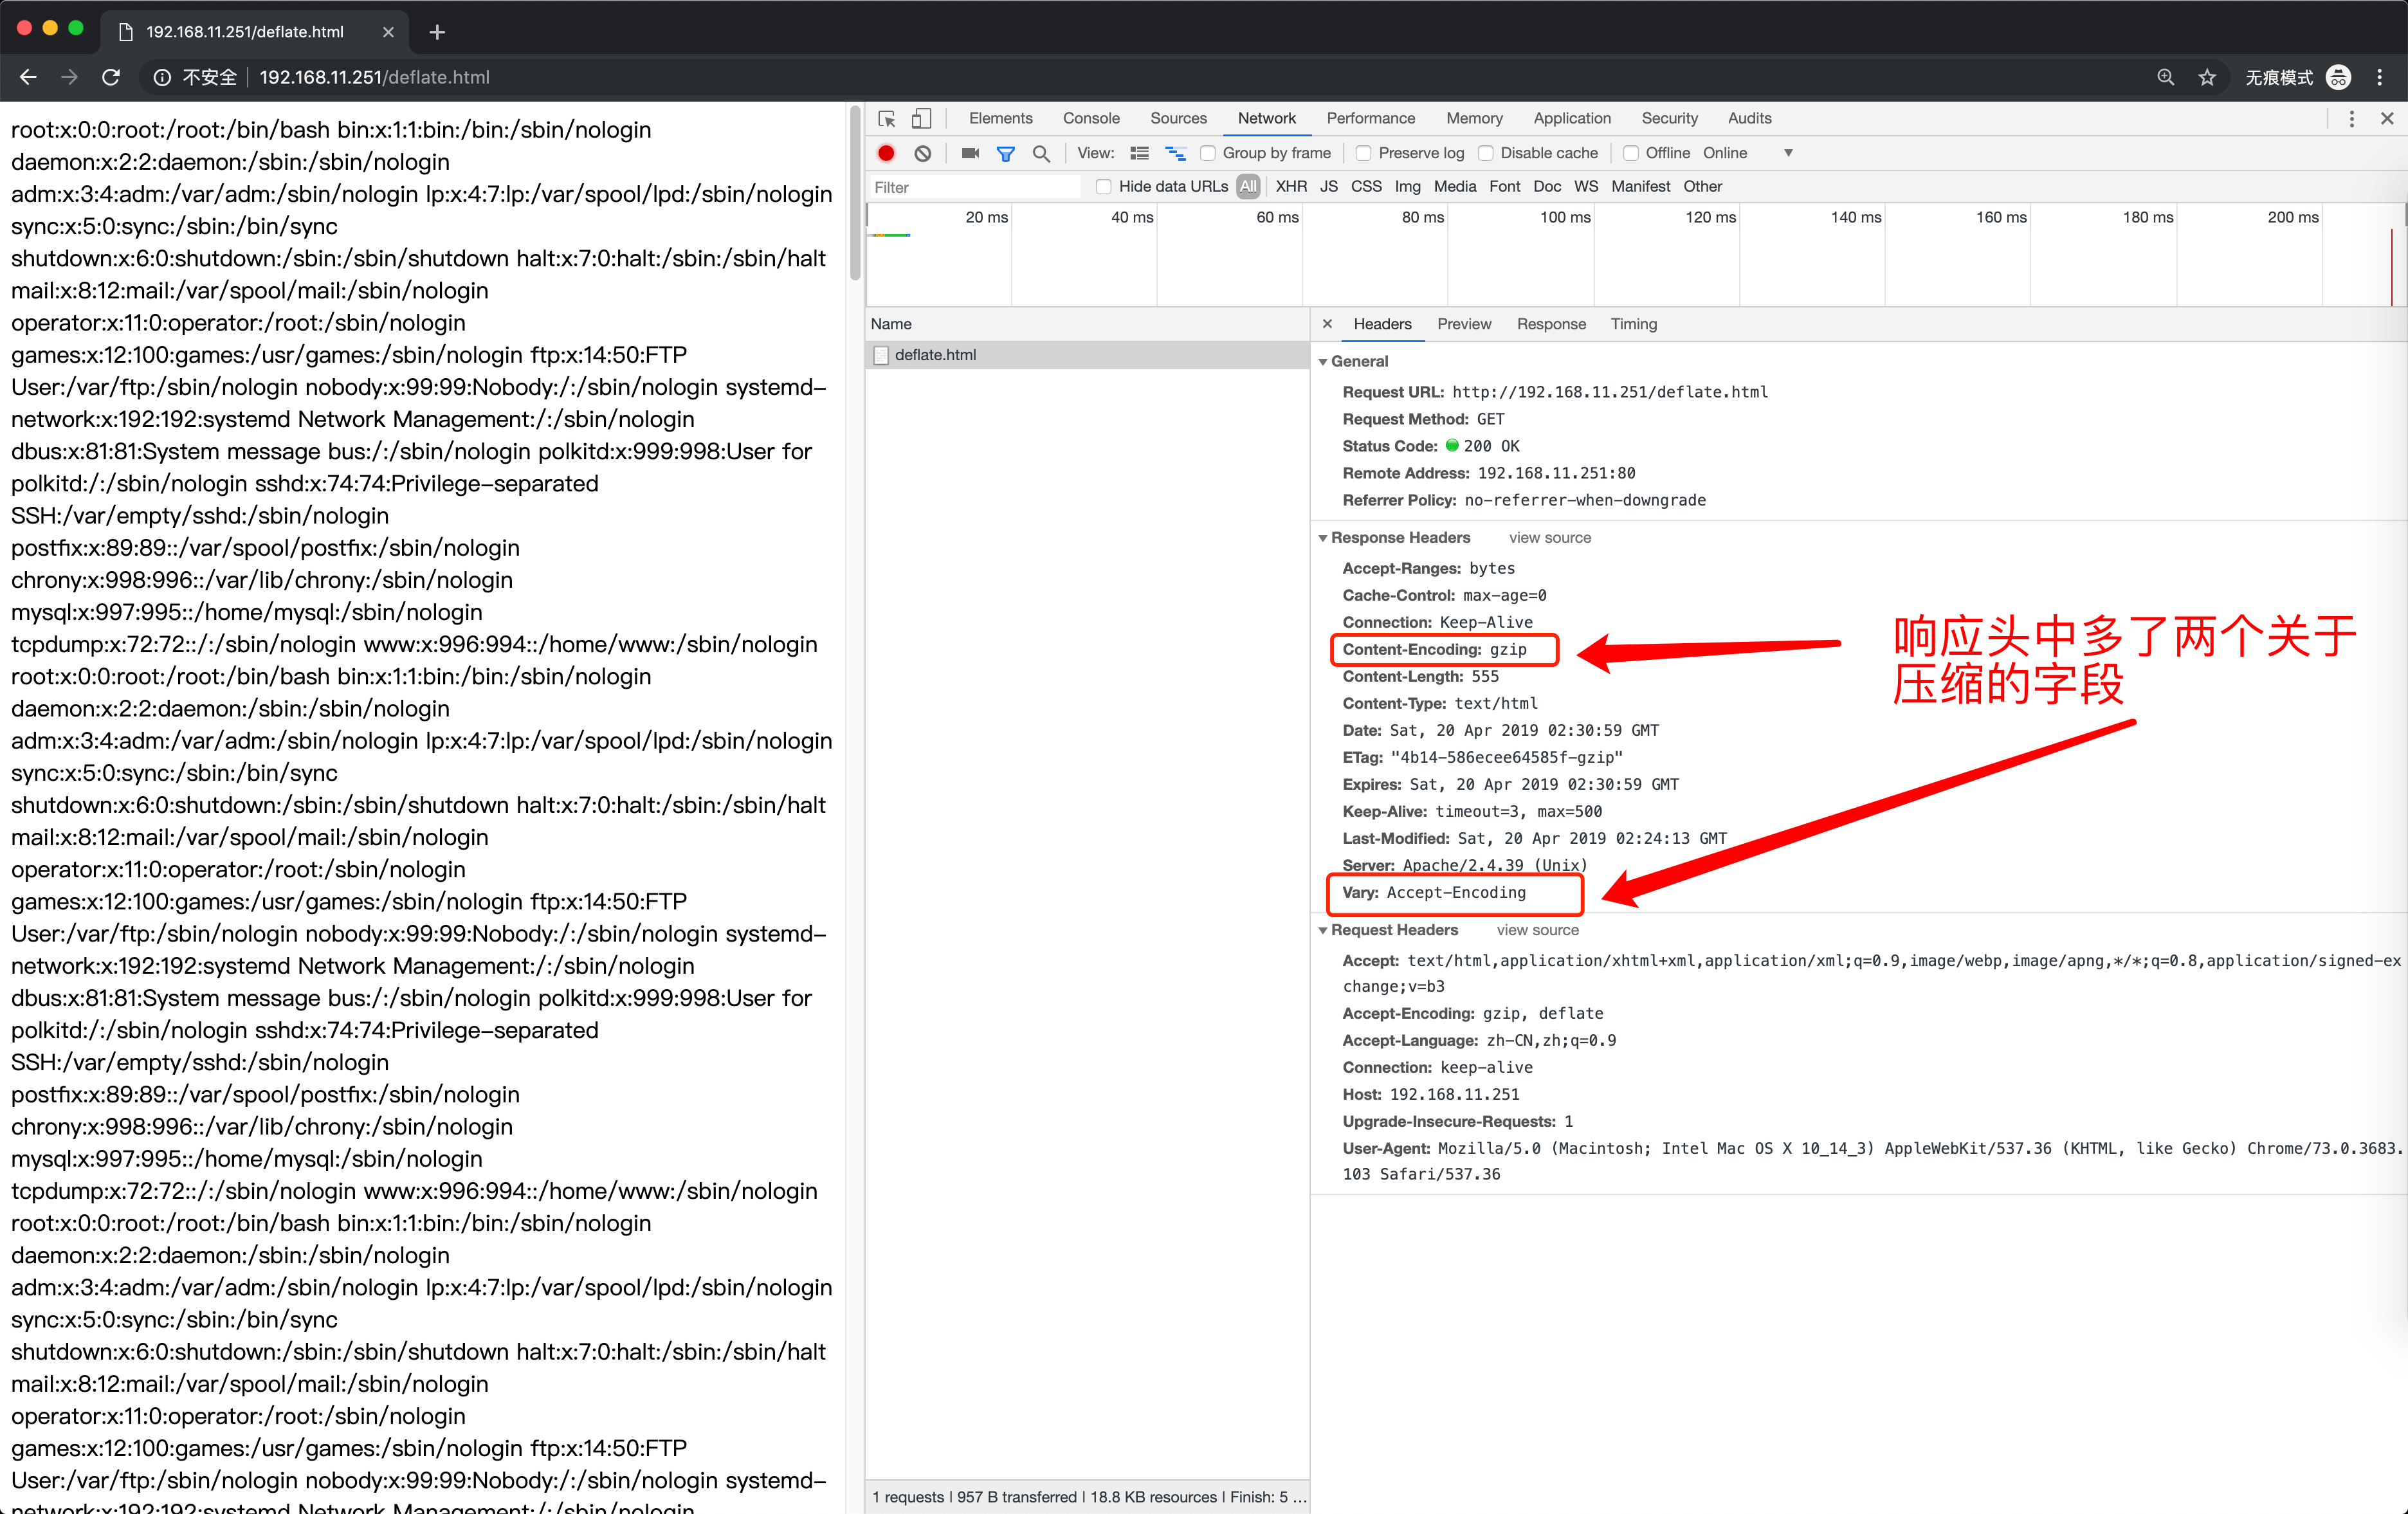Screen dimensions: 2408x1514
Task: Toggle the network filter funnel icon
Action: (1006, 153)
